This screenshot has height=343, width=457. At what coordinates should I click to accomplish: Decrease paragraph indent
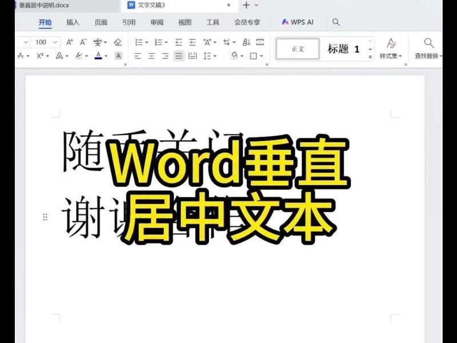point(179,42)
